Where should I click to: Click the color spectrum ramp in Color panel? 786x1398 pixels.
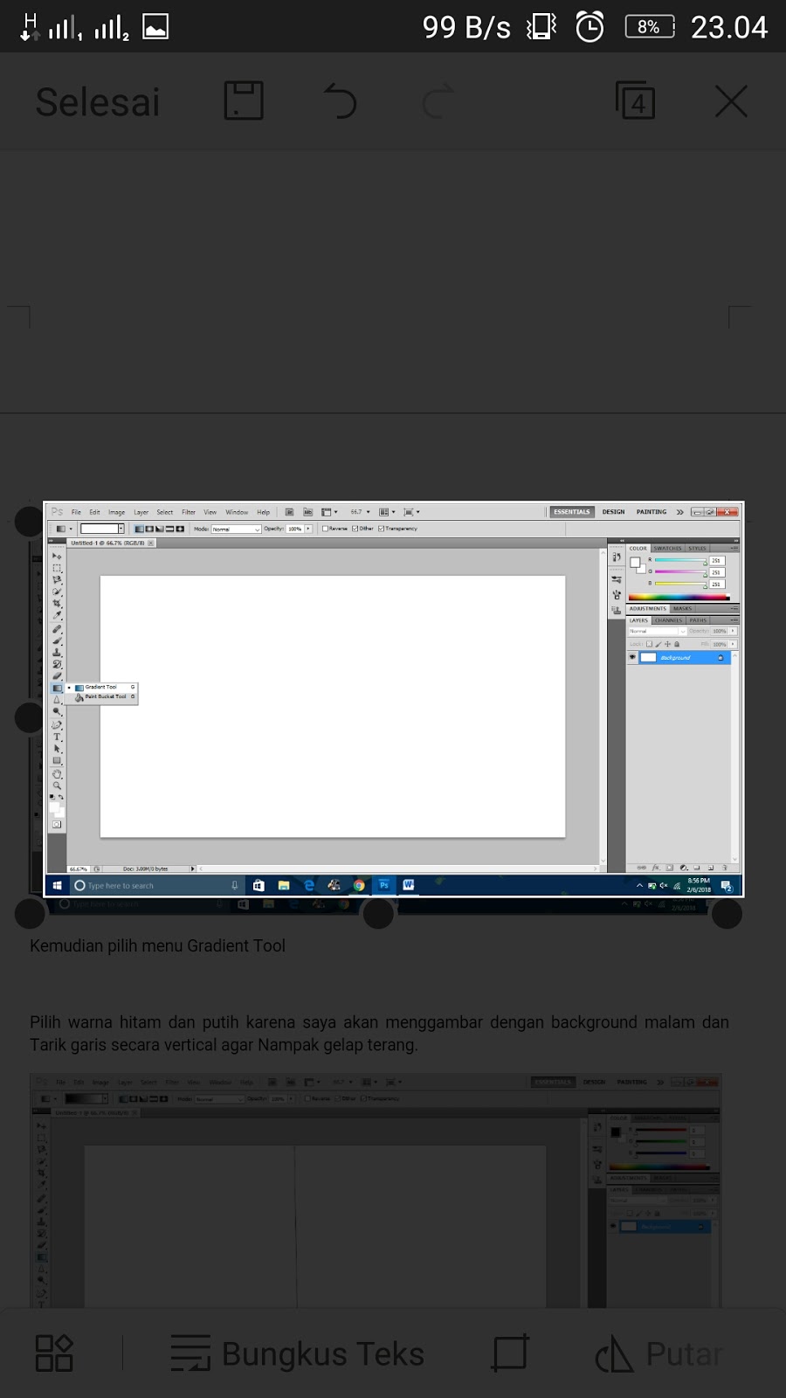[x=679, y=598]
